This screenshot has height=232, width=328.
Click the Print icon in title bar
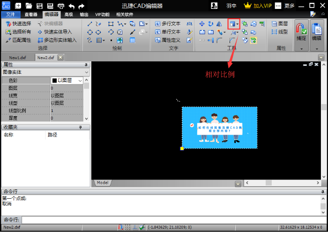coord(61,6)
